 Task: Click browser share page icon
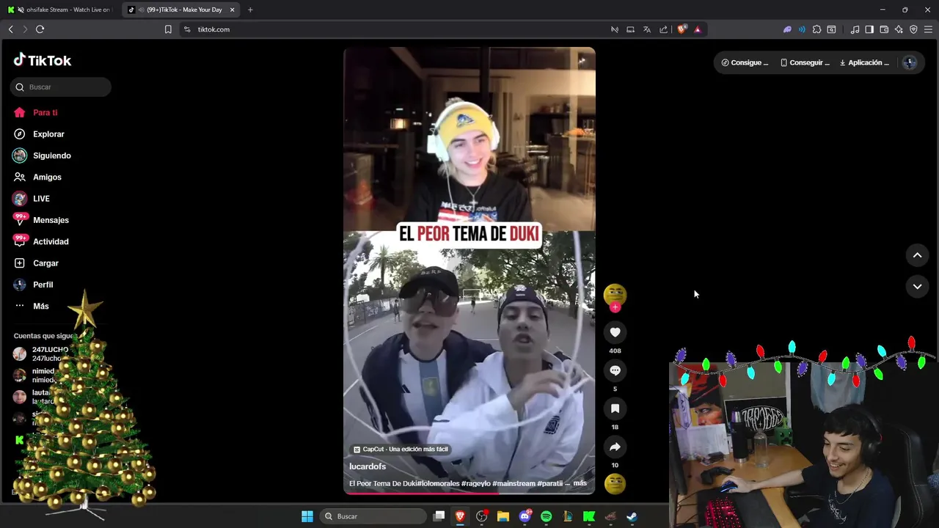(x=664, y=29)
